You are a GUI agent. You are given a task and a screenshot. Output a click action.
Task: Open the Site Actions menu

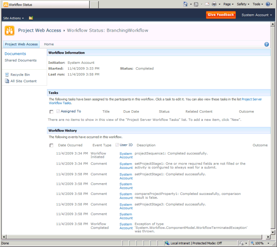coord(14,18)
